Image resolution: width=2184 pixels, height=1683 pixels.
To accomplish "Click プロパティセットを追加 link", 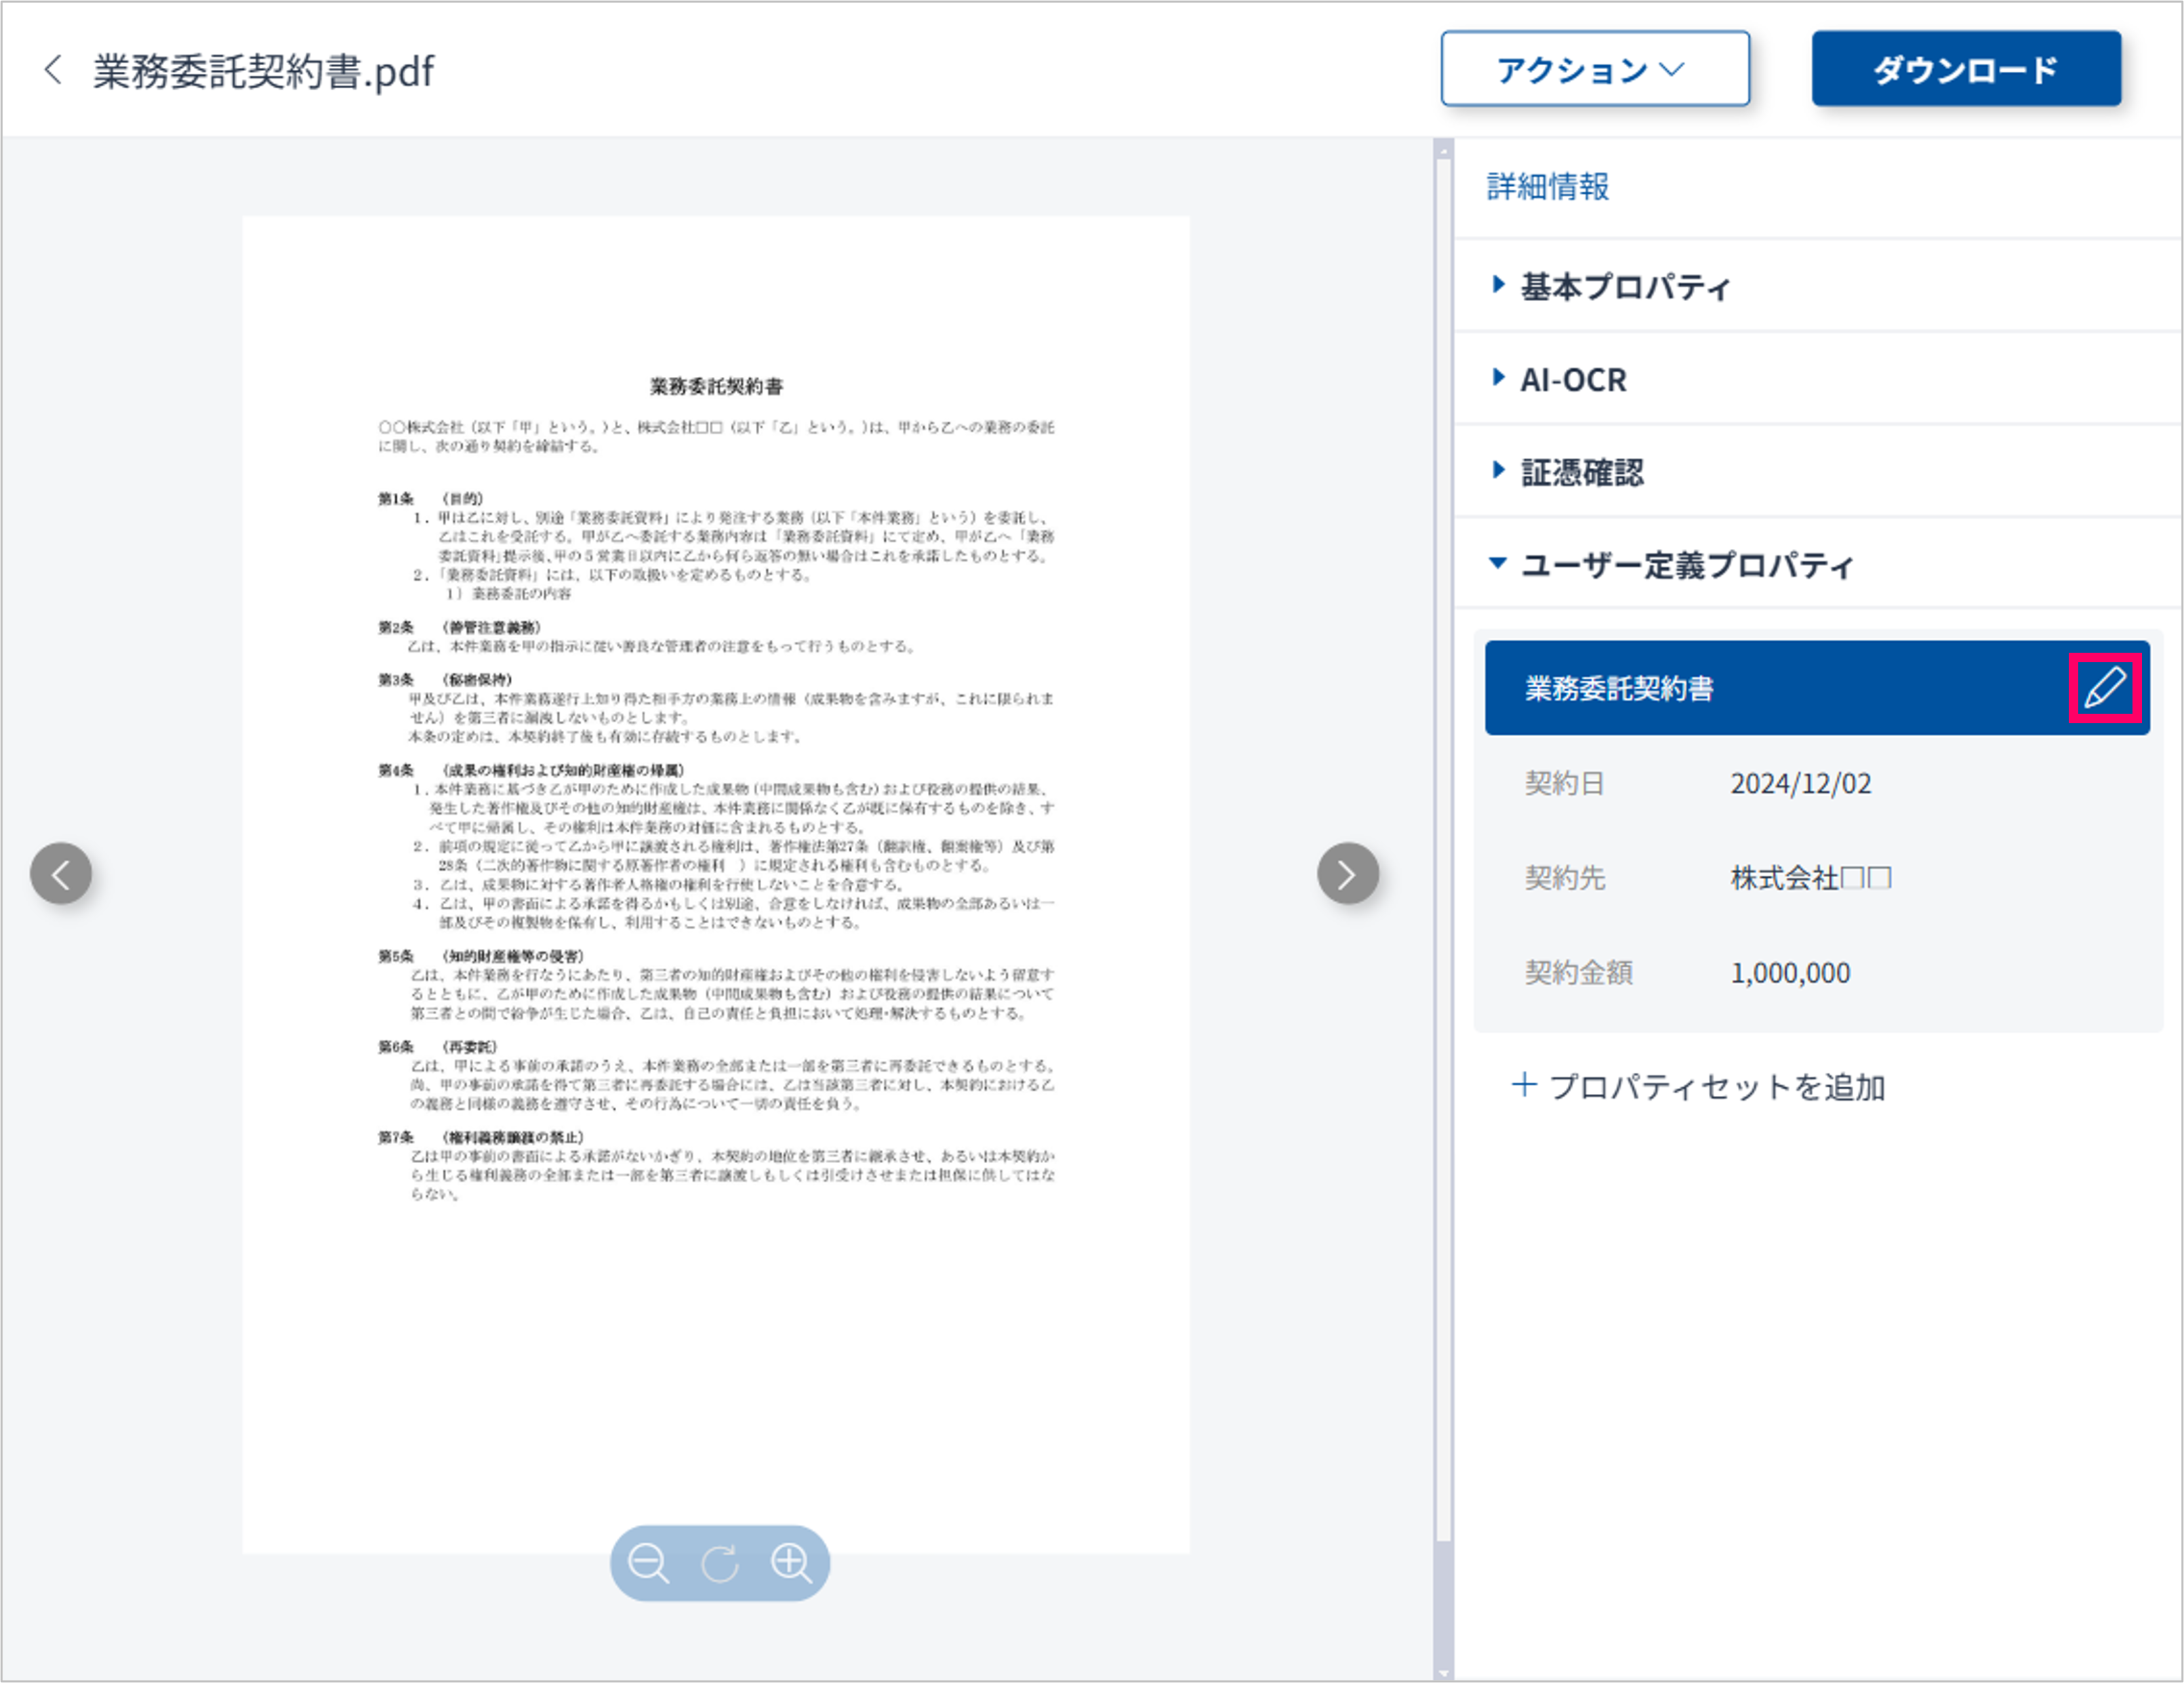I will [x=1716, y=1087].
